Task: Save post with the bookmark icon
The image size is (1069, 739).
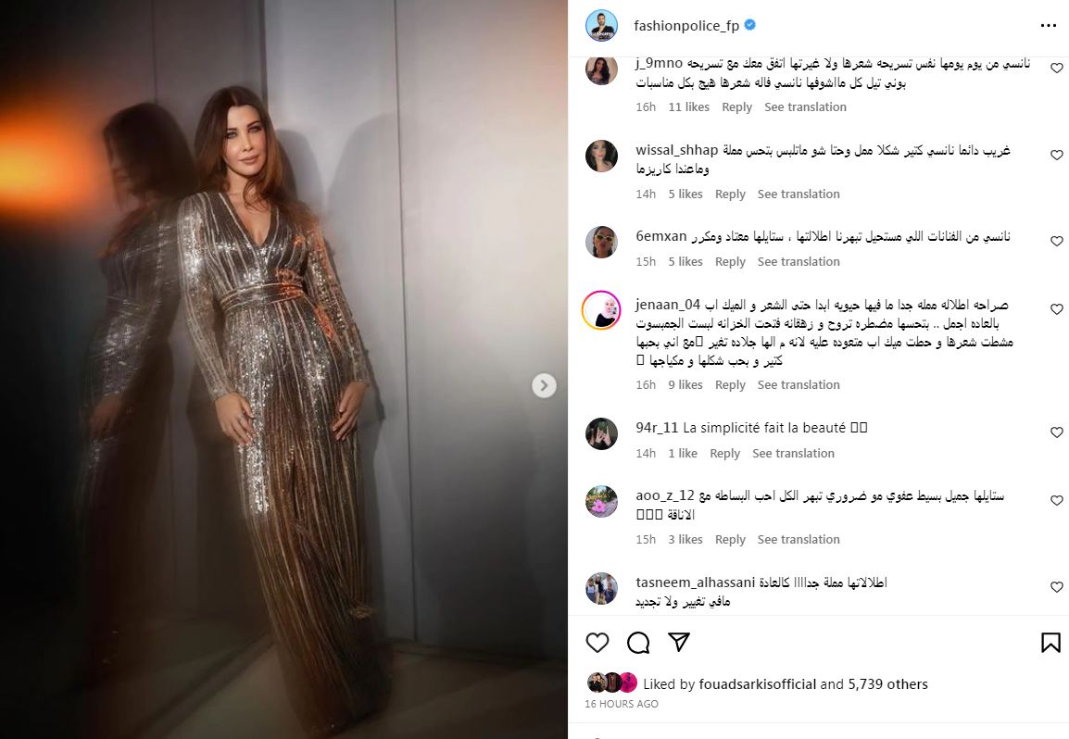Action: 1050,642
